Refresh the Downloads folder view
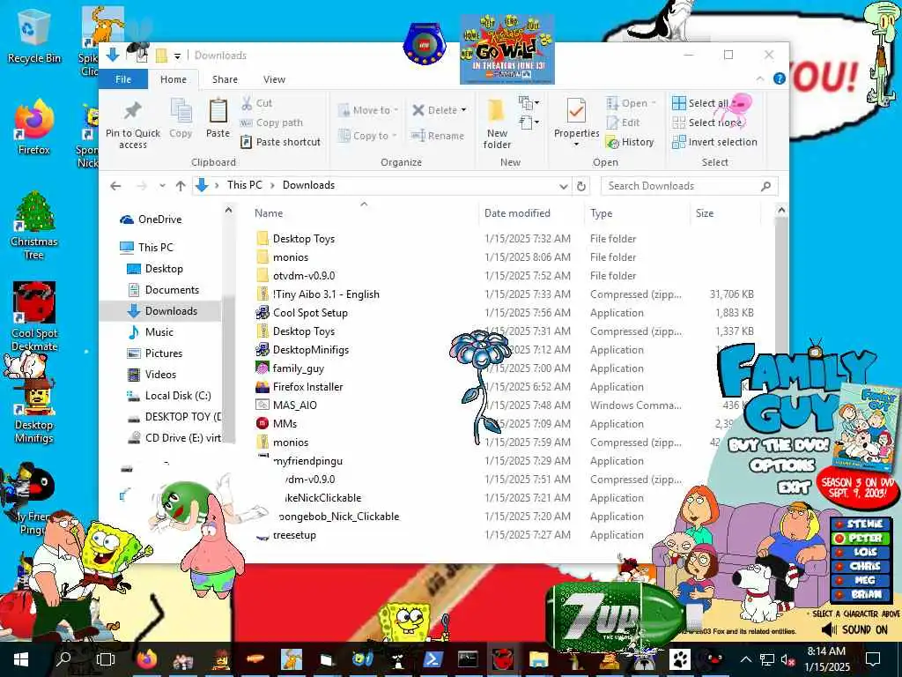The width and height of the screenshot is (902, 677). coord(581,186)
